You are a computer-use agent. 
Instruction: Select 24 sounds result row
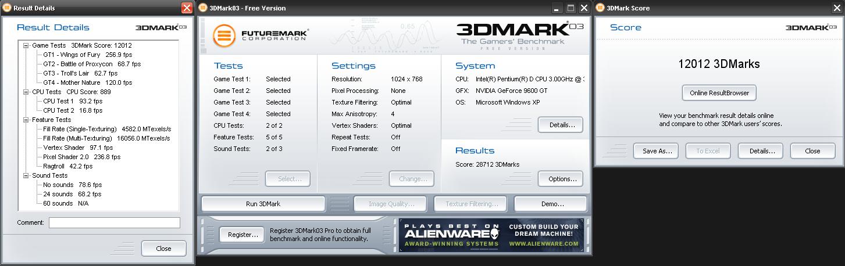pyautogui.click(x=72, y=194)
